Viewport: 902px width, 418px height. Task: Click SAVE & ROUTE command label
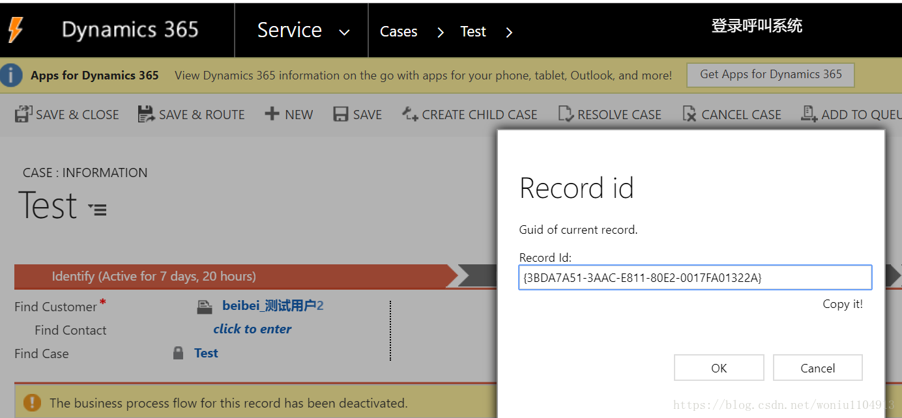click(202, 115)
